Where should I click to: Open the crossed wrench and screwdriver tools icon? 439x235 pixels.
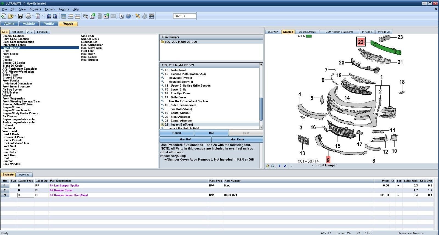(x=138, y=16)
